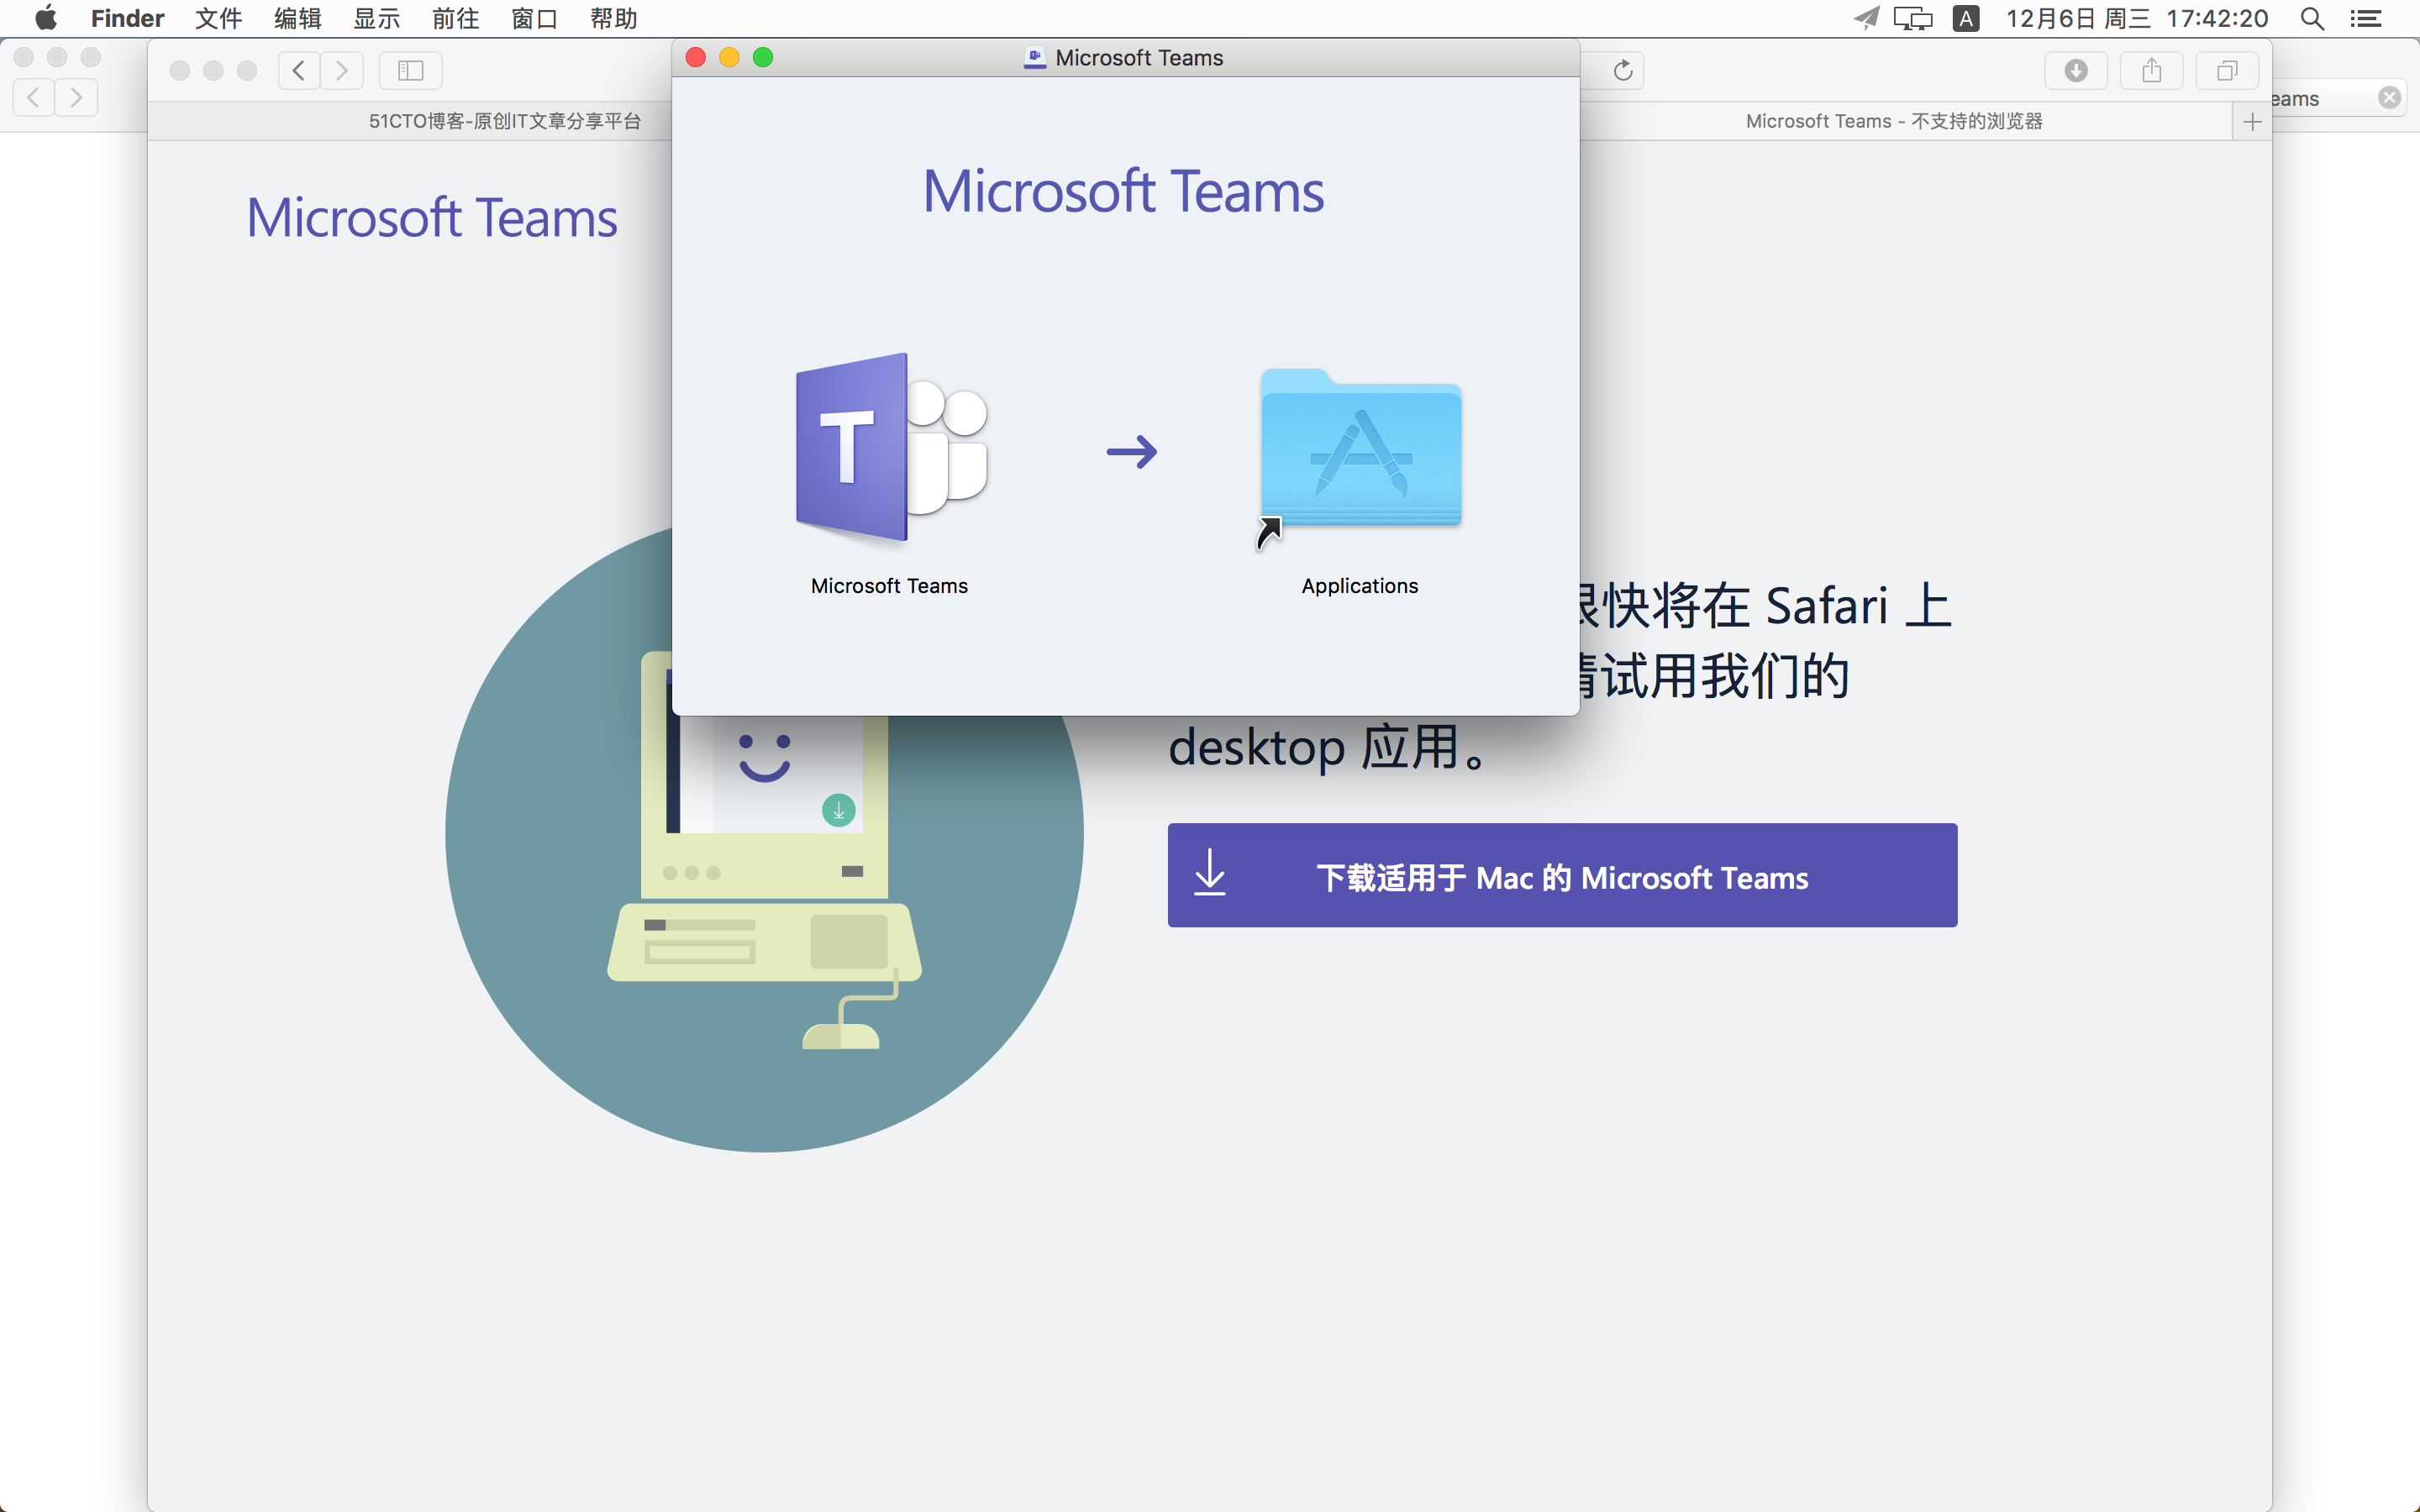Open the Finder menu
This screenshot has width=2420, height=1512.
click(127, 18)
